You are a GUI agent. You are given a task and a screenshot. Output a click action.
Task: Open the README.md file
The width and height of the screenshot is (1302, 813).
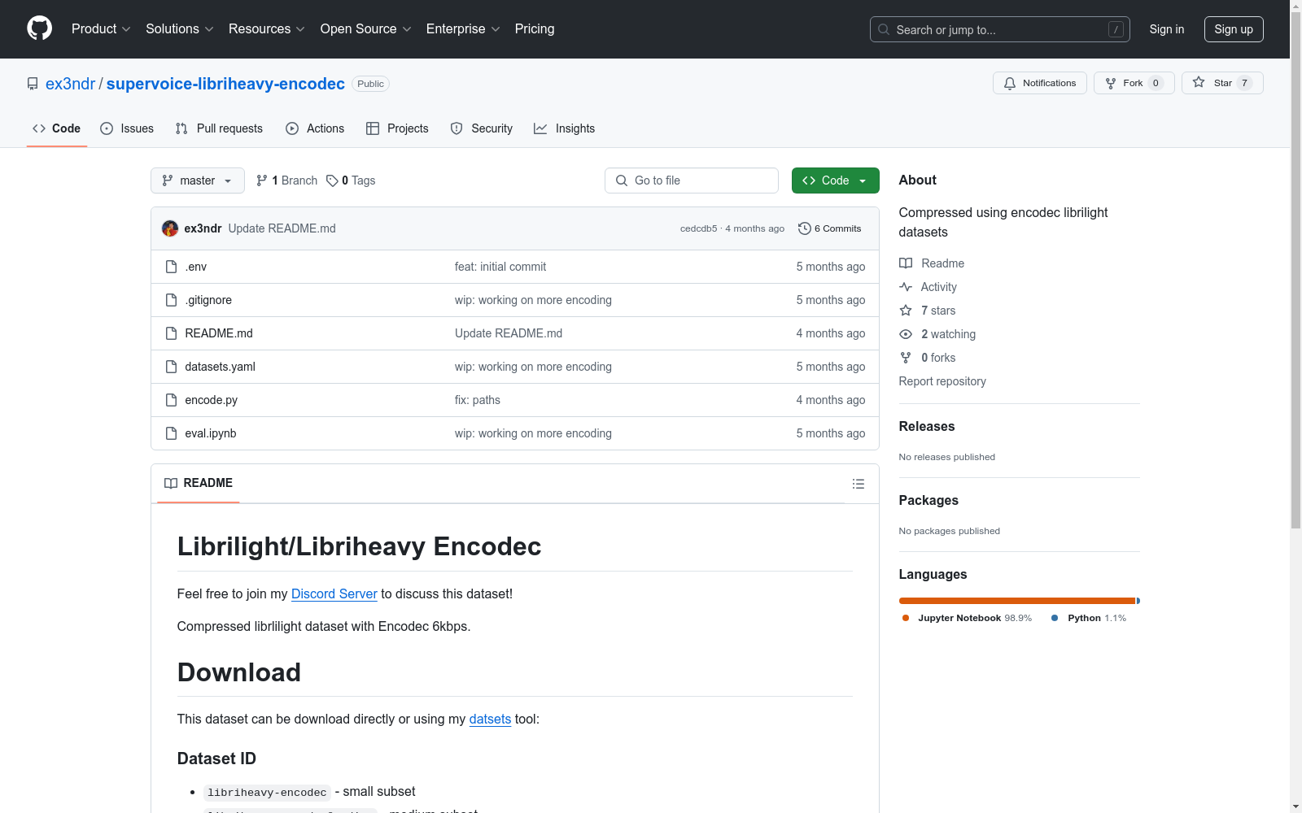(x=219, y=333)
